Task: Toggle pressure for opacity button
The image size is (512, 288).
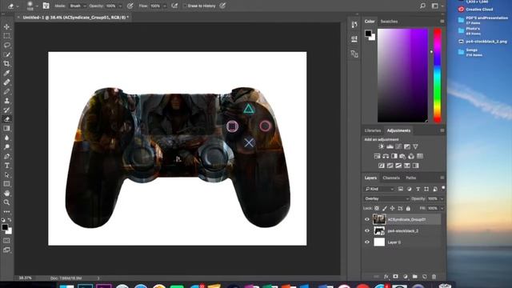Action: click(130, 6)
